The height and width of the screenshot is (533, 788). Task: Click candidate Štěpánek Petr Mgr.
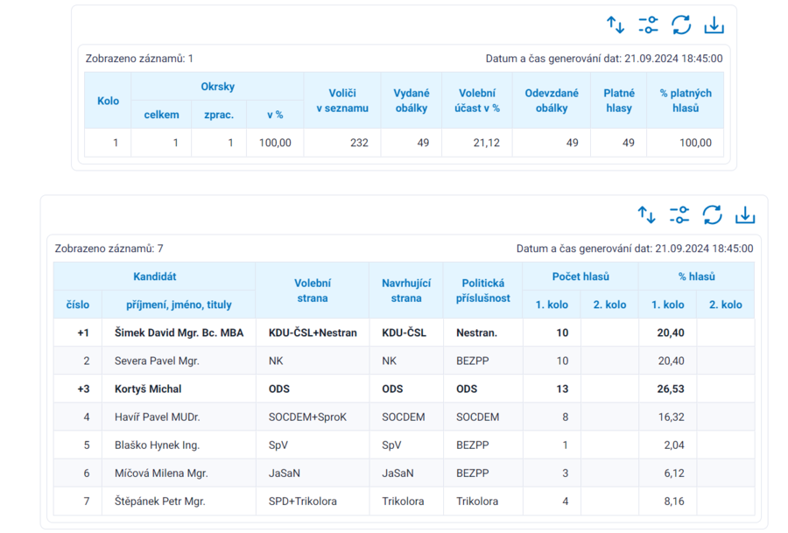click(x=160, y=501)
